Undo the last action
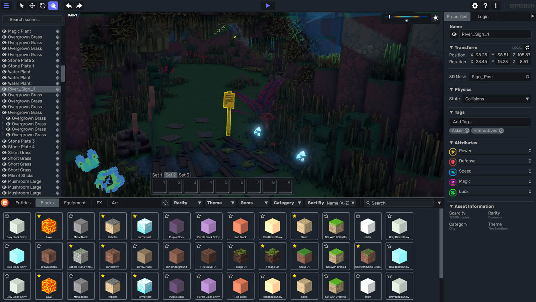The height and width of the screenshot is (302, 536). [68, 6]
